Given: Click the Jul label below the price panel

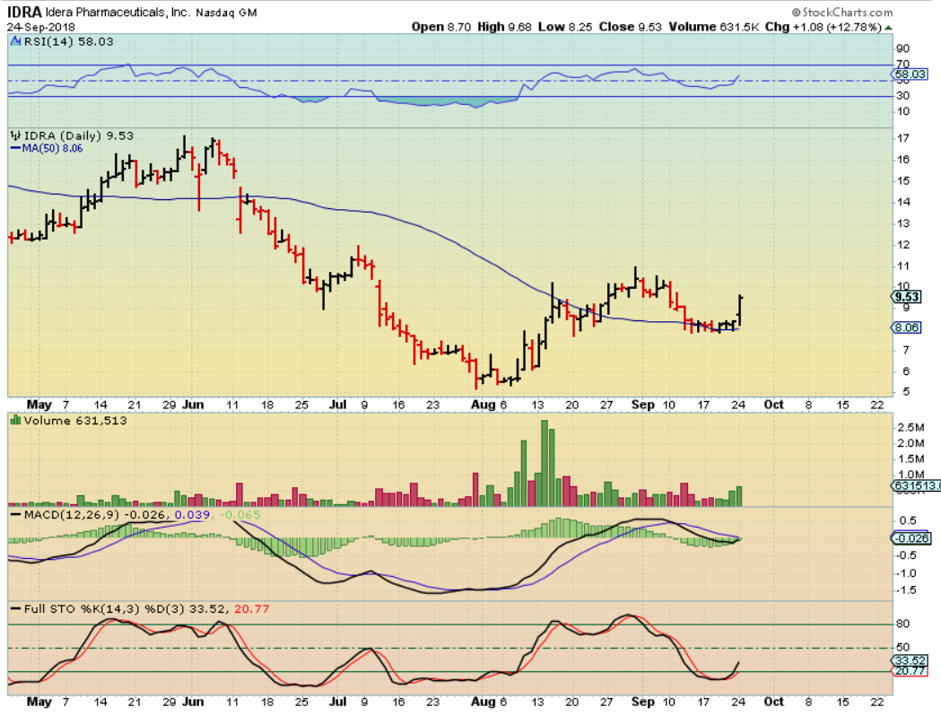Looking at the screenshot, I should click(x=338, y=405).
